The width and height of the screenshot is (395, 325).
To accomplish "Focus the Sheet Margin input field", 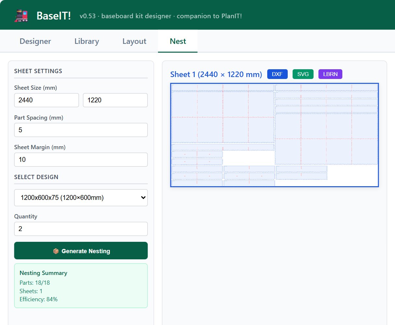I will tap(81, 160).
